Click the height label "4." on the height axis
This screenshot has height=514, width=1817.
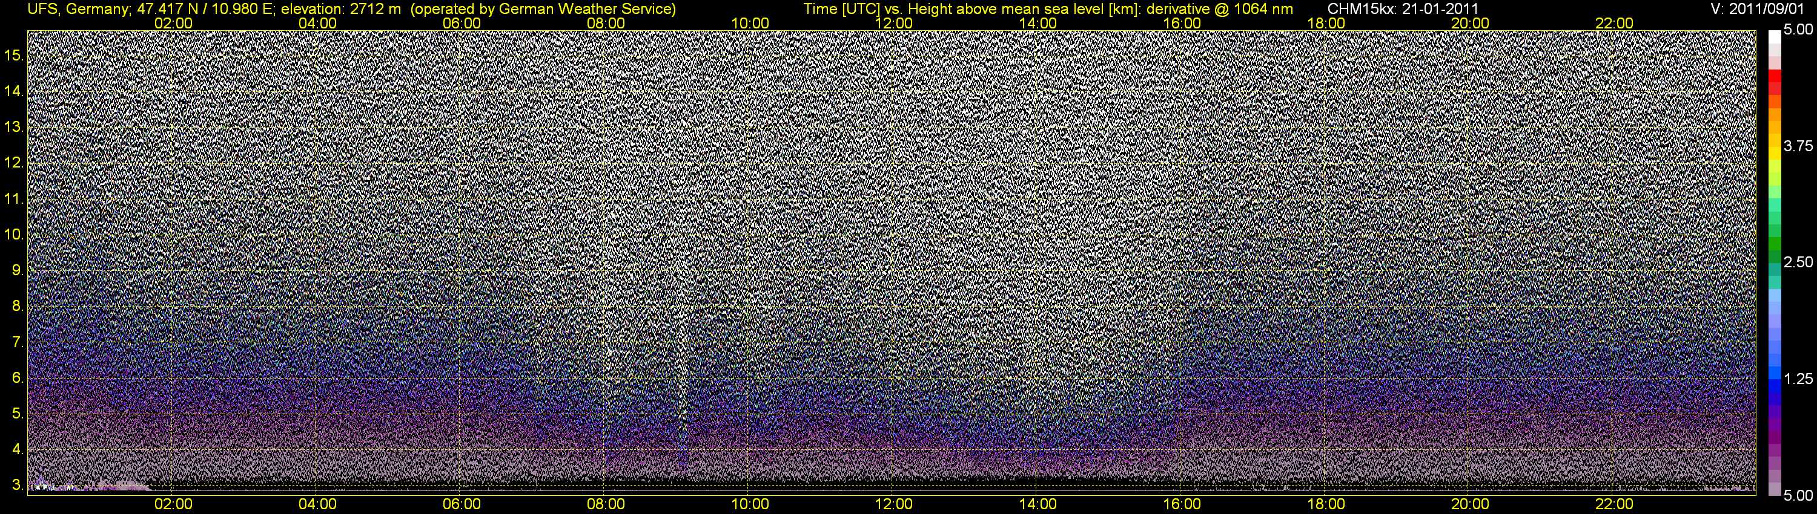point(18,450)
